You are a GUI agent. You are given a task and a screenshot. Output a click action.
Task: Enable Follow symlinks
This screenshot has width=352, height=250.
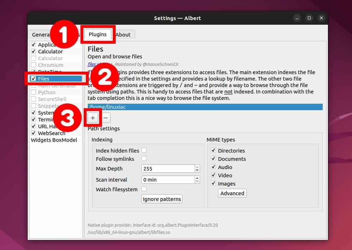[x=144, y=158]
